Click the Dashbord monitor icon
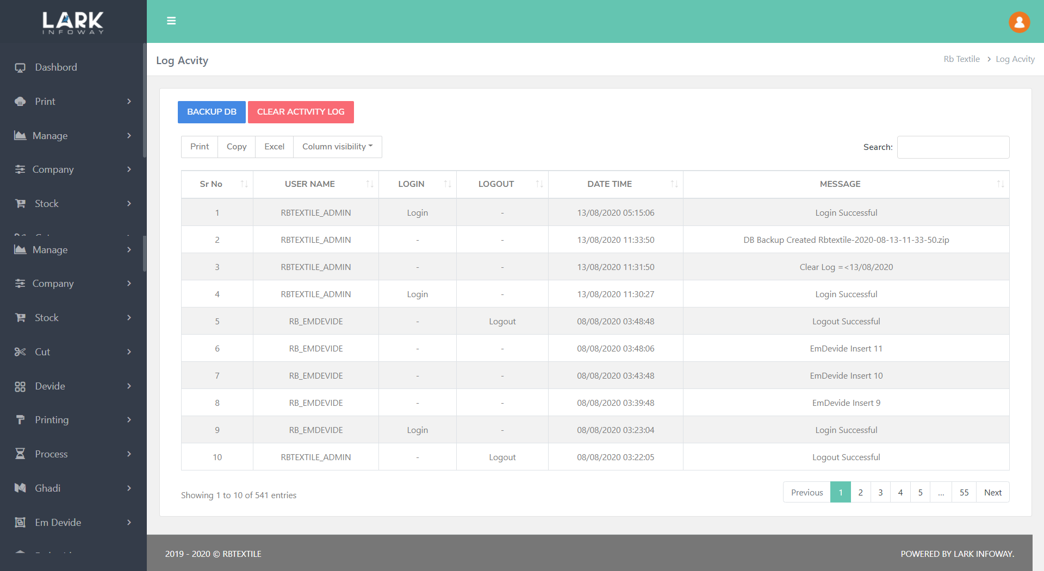The width and height of the screenshot is (1044, 571). pyautogui.click(x=20, y=67)
